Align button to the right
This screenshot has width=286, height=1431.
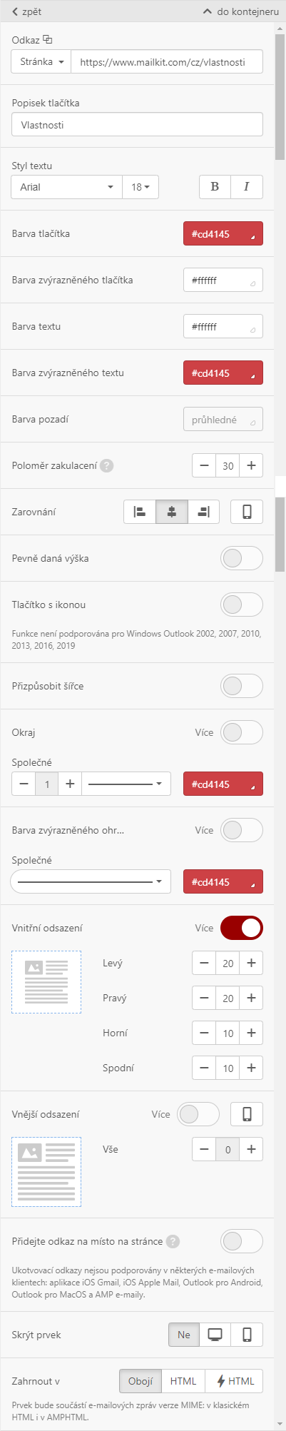coord(204,512)
